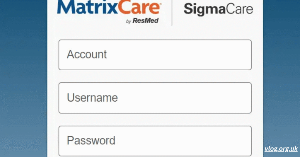Focus the Username input field

[155, 98]
